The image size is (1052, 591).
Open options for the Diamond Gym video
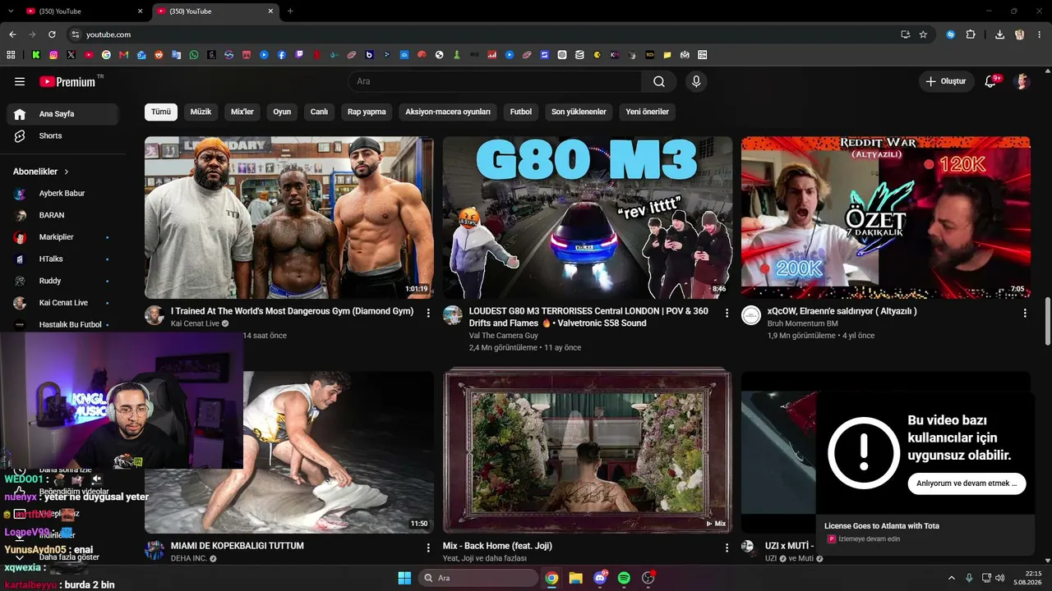pos(428,313)
